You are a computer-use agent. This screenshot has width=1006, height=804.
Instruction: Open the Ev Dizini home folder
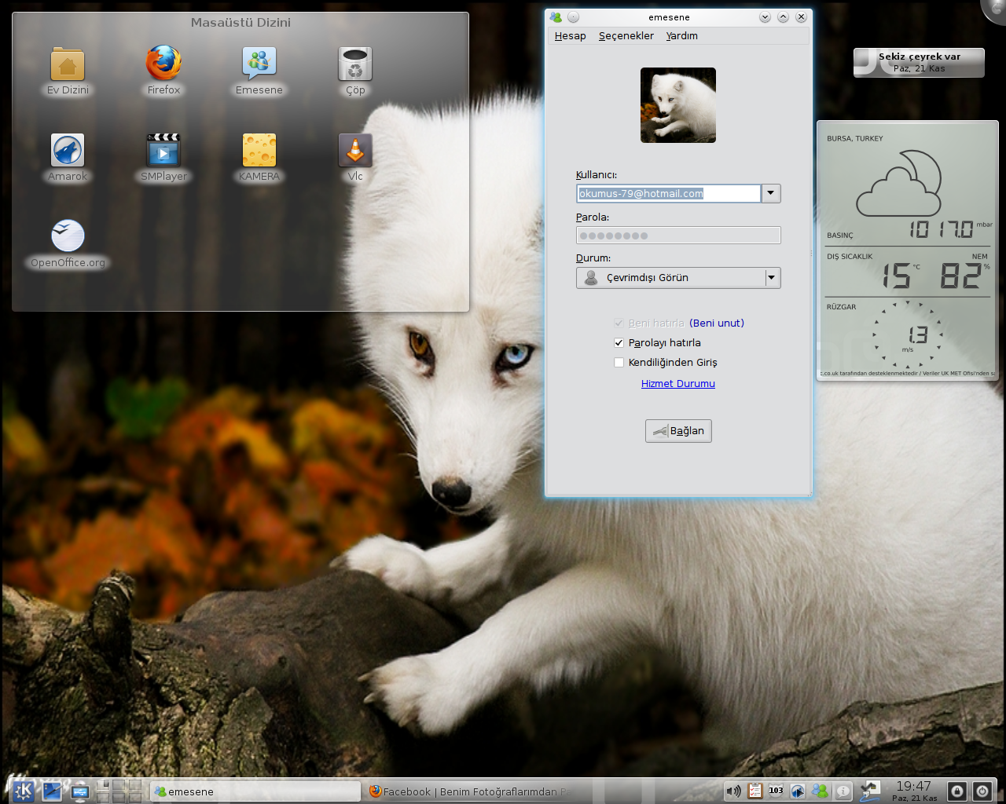coord(68,64)
